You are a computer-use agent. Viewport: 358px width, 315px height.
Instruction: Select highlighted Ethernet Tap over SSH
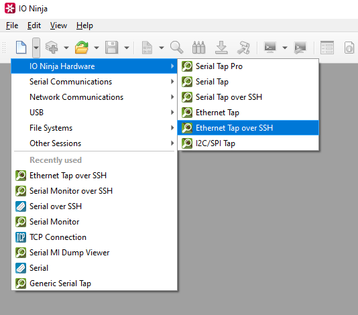pos(248,128)
